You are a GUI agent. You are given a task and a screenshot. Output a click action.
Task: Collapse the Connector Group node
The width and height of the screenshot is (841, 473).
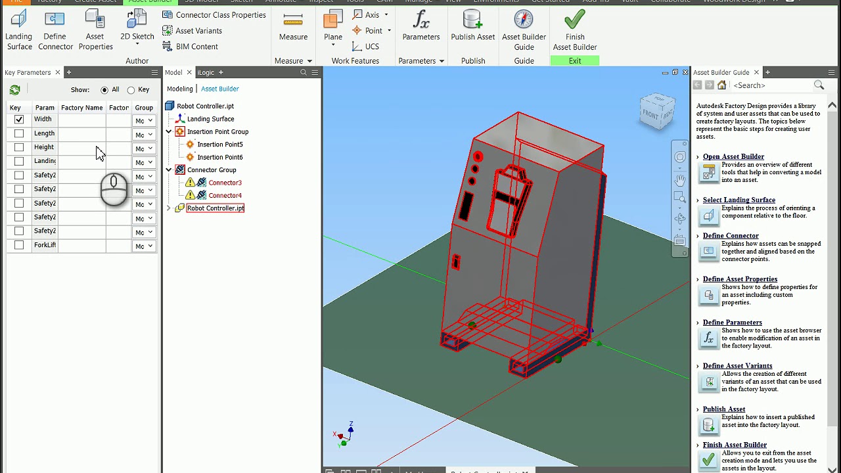pyautogui.click(x=168, y=169)
